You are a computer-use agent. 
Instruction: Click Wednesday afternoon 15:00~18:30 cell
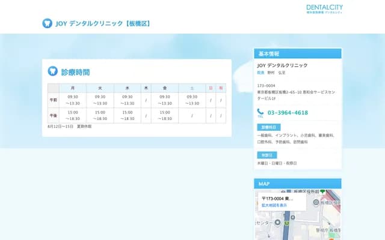(127, 116)
